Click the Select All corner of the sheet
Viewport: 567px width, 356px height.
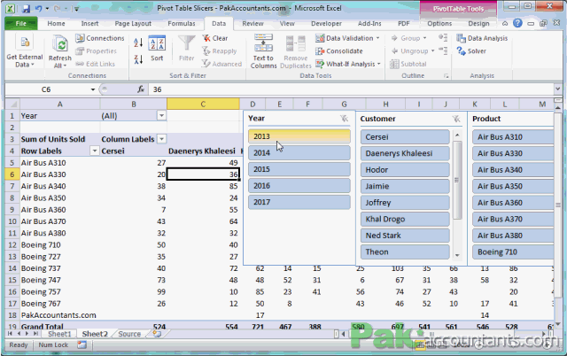[12, 104]
